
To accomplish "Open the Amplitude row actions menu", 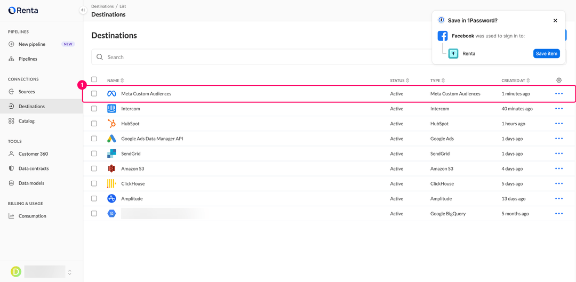I will pyautogui.click(x=559, y=199).
